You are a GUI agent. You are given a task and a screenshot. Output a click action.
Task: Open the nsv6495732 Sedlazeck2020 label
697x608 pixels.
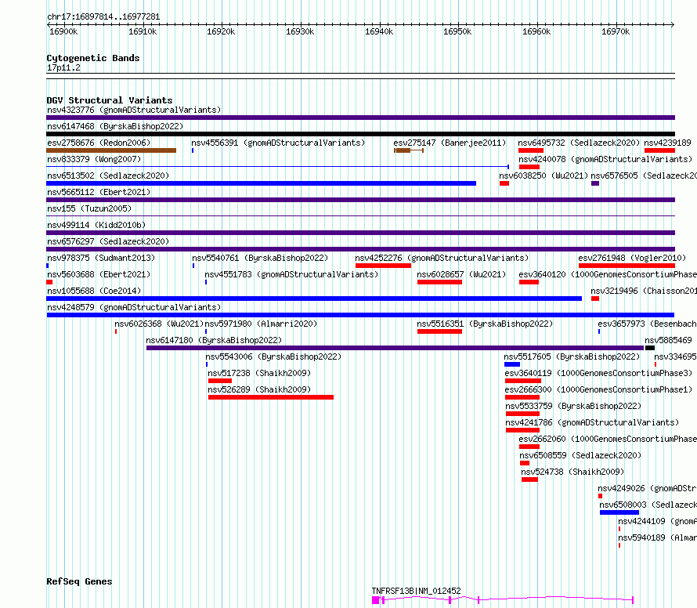tap(579, 143)
